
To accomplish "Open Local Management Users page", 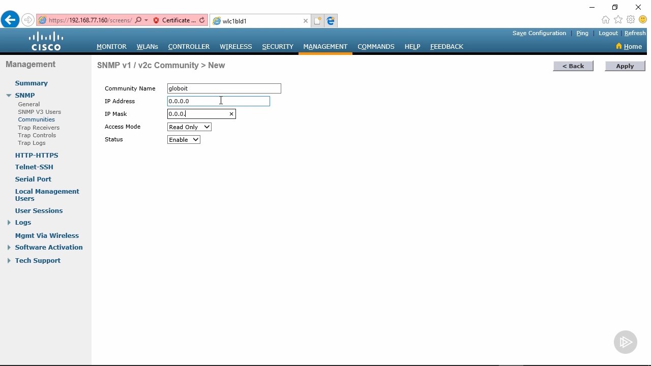I will (x=47, y=195).
